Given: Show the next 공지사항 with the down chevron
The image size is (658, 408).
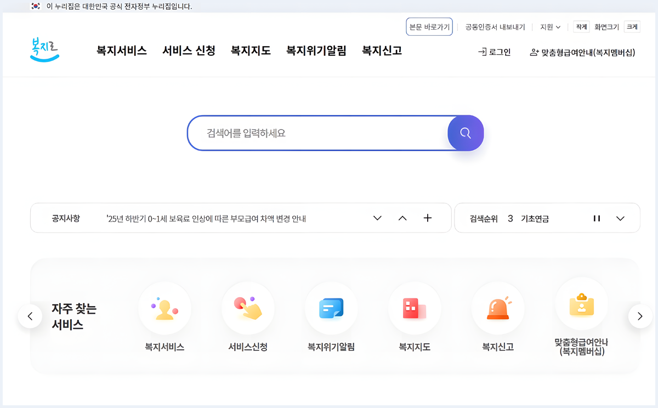Looking at the screenshot, I should tap(377, 218).
